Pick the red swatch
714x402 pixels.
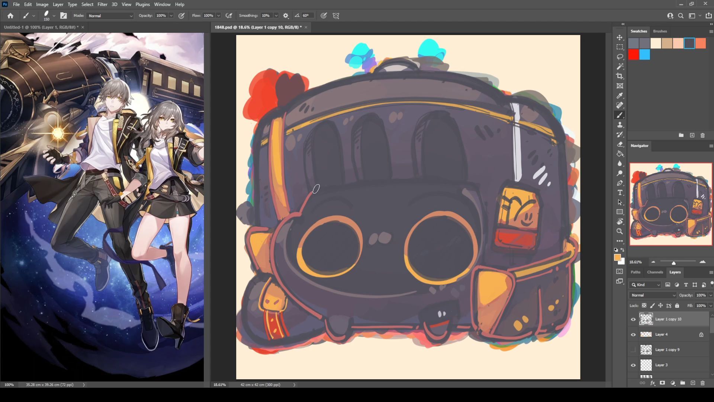[x=634, y=55]
